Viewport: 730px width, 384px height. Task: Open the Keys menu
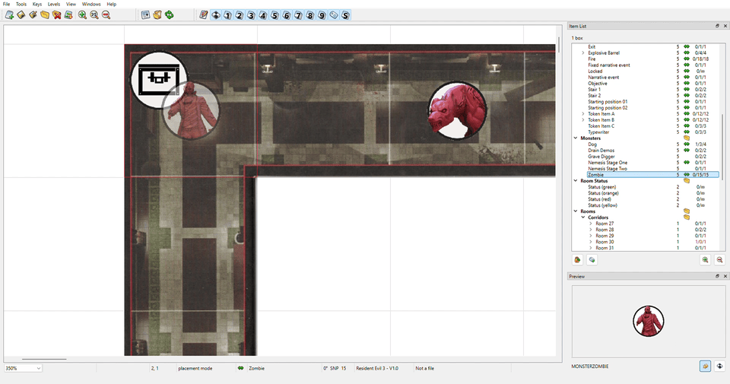coord(37,4)
